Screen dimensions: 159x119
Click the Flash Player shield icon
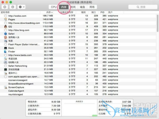pyautogui.click(x=6, y=44)
